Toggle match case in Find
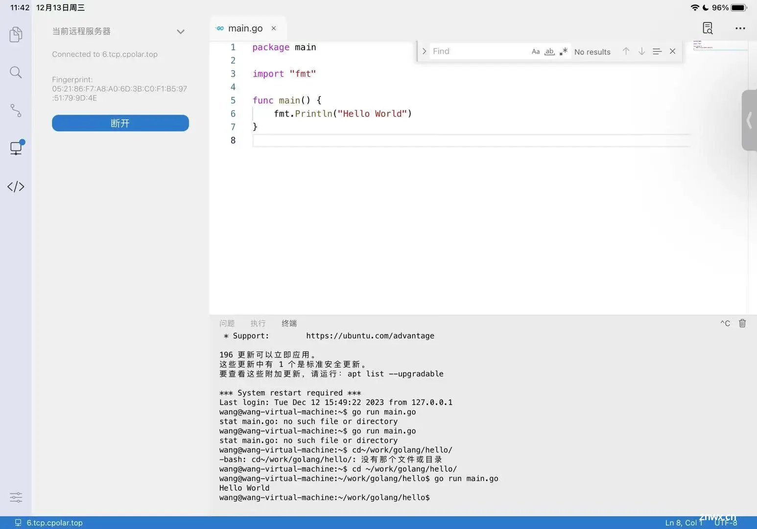The width and height of the screenshot is (757, 529). tap(536, 51)
